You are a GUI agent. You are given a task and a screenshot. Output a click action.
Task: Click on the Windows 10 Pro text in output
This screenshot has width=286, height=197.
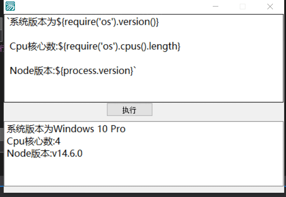coord(90,129)
